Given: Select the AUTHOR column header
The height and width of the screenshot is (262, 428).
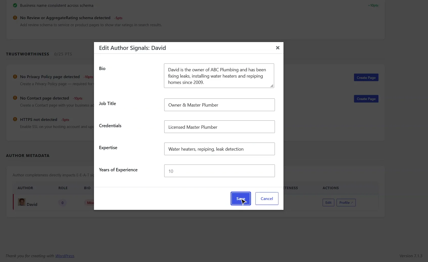Looking at the screenshot, I should pyautogui.click(x=25, y=188).
